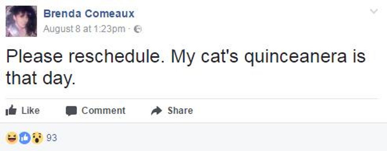
Task: Click the thumbs-up Like icon
Action: pyautogui.click(x=11, y=110)
